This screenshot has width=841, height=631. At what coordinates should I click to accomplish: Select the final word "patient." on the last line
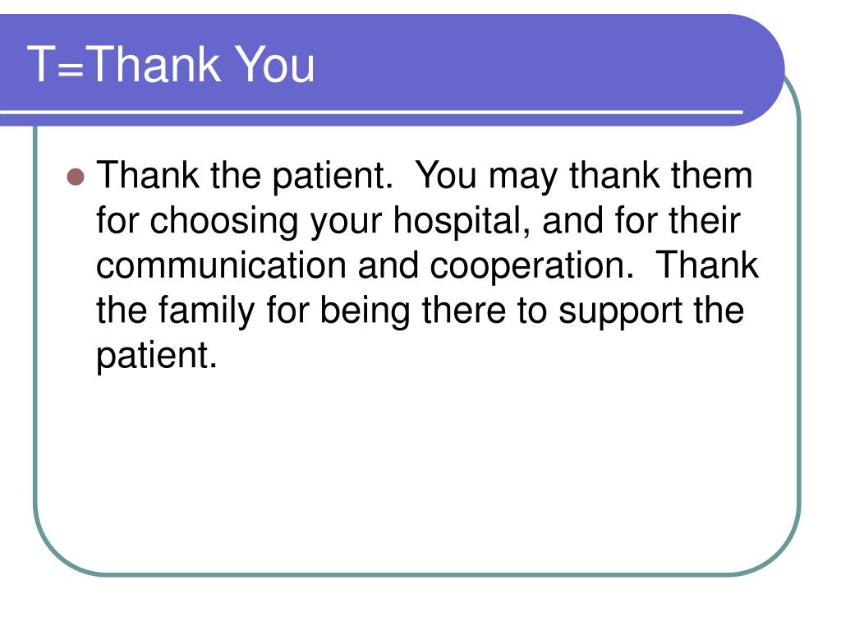(x=157, y=357)
